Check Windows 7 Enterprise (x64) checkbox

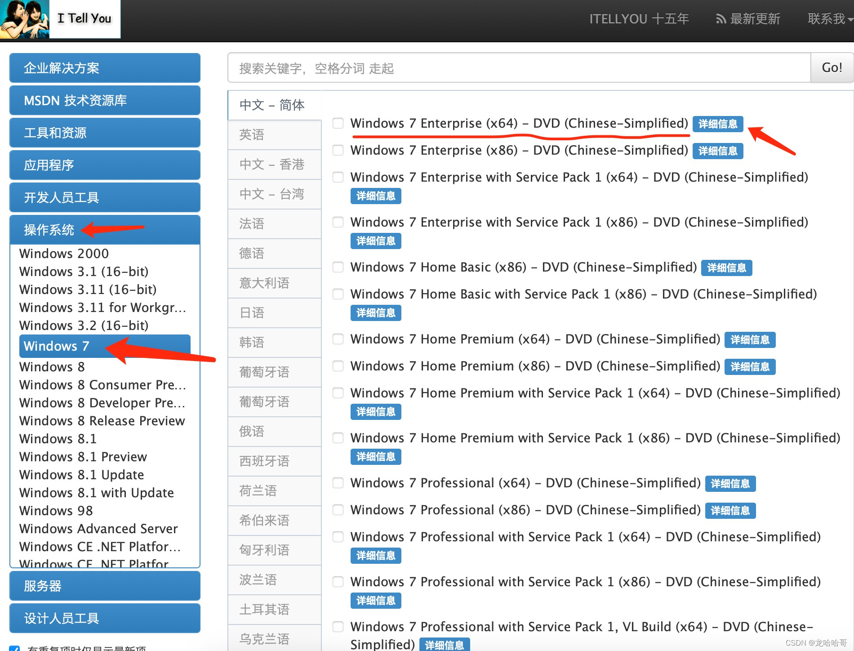[x=338, y=123]
